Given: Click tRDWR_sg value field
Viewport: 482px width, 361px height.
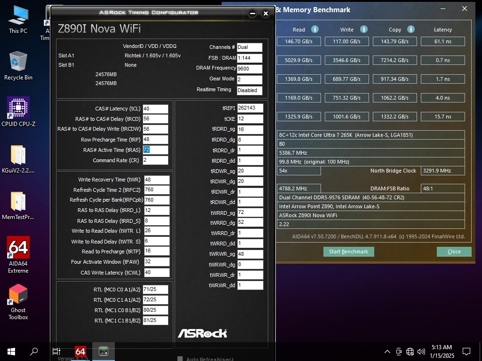Looking at the screenshot, I should tap(250, 171).
